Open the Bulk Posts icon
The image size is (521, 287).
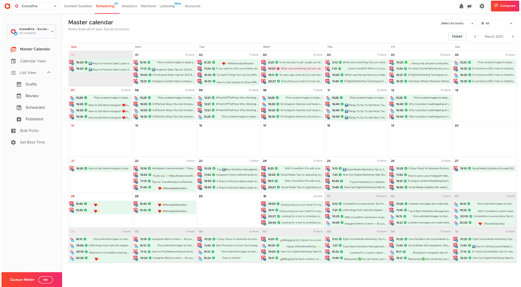coord(13,131)
